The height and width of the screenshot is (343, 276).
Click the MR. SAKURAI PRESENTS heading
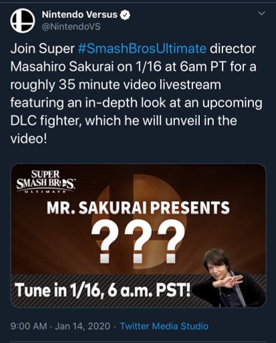(138, 208)
